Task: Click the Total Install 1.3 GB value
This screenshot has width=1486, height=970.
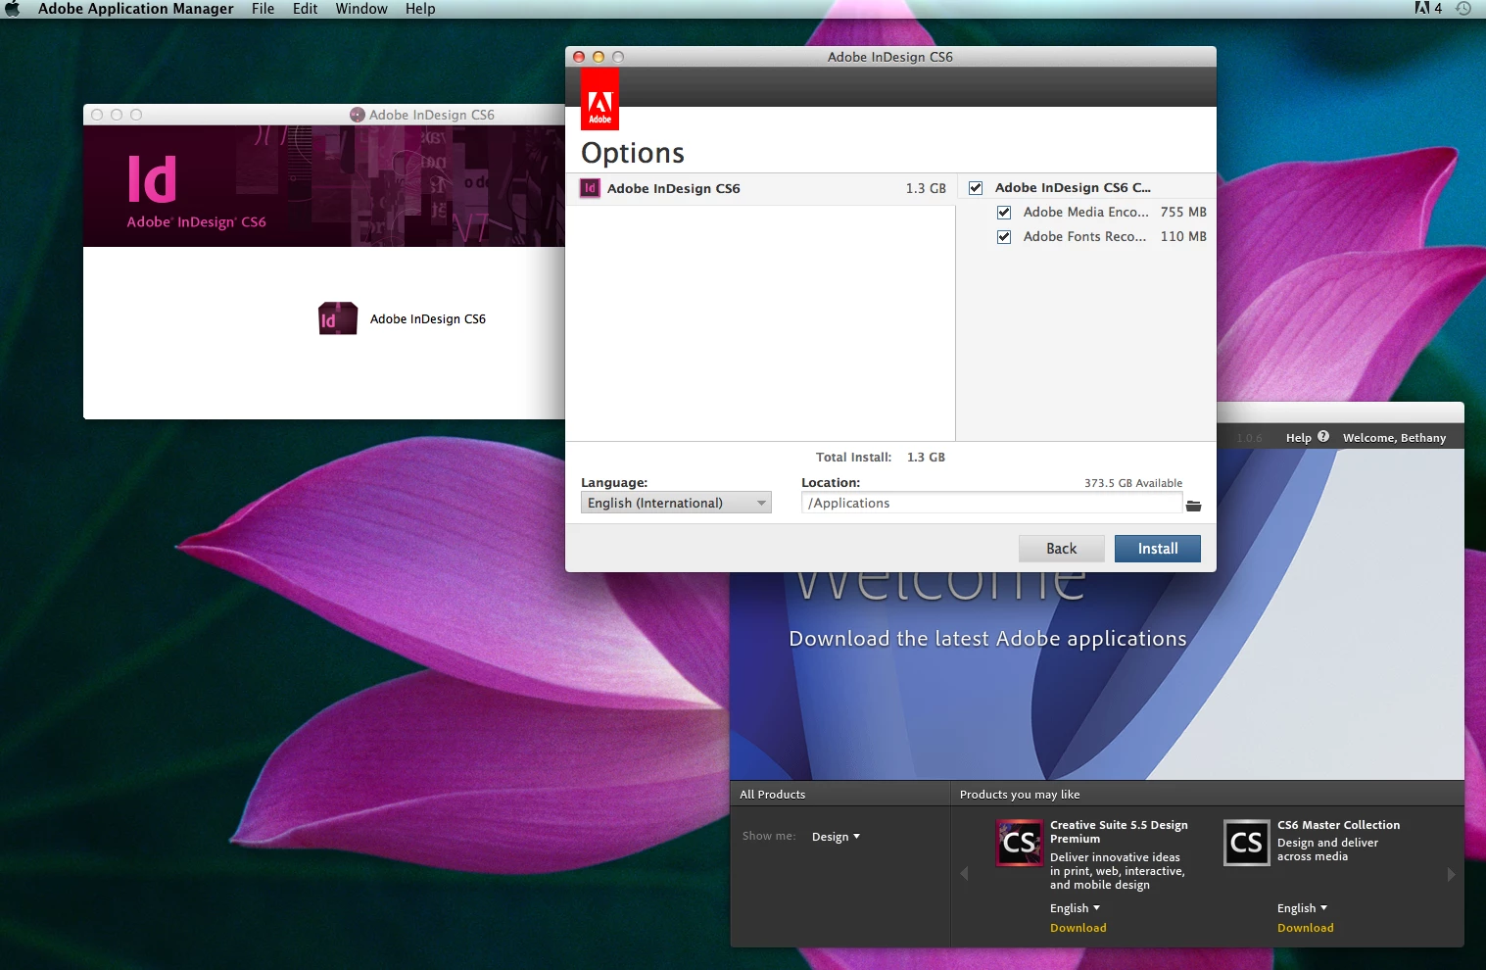Action: coord(926,458)
